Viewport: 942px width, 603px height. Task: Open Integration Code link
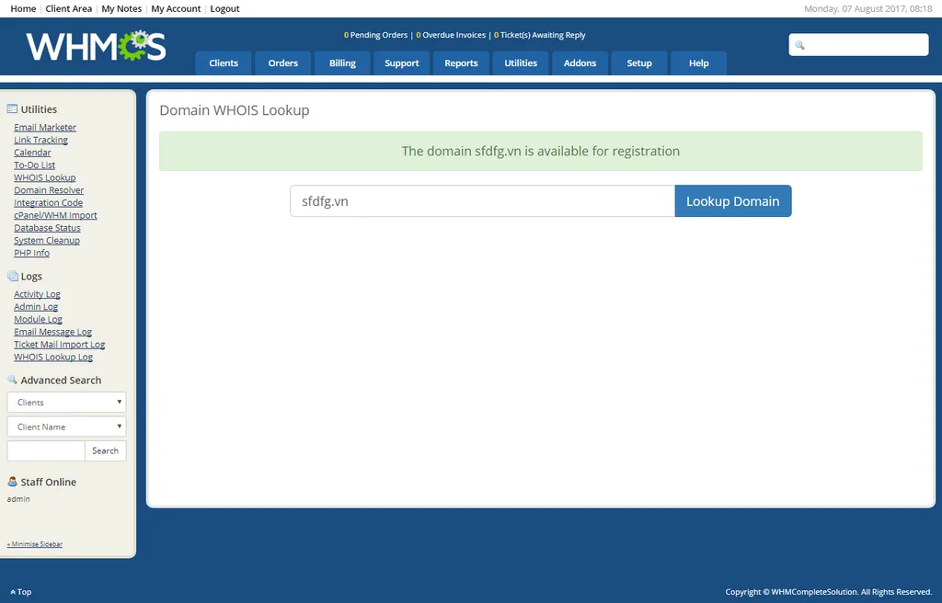click(x=48, y=203)
